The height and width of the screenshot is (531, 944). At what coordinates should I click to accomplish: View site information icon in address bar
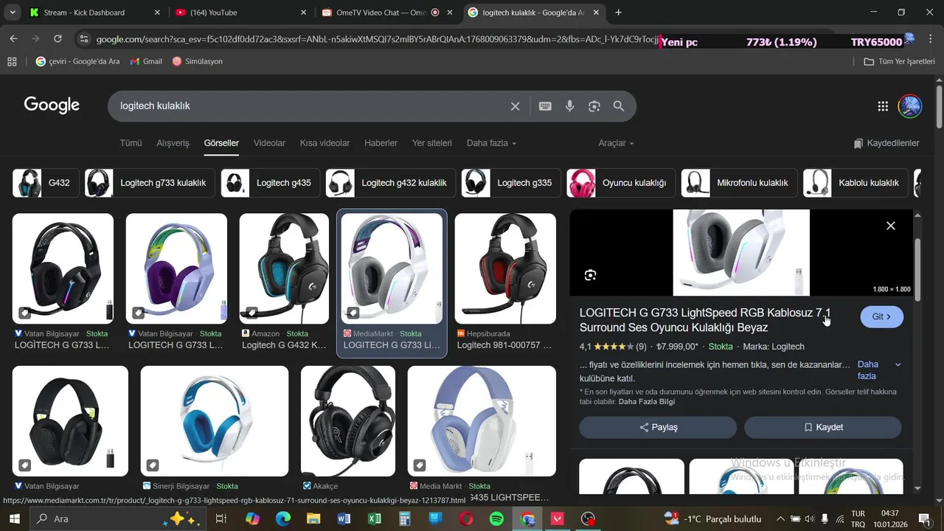tap(83, 38)
